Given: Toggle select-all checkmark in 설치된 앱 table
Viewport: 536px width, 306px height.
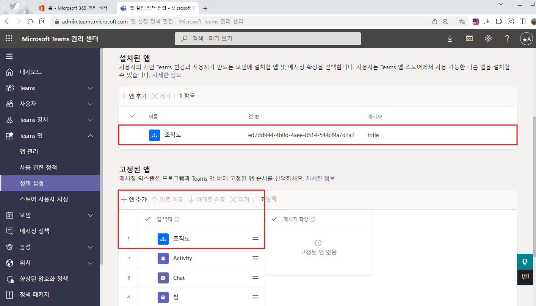Looking at the screenshot, I should [x=132, y=116].
